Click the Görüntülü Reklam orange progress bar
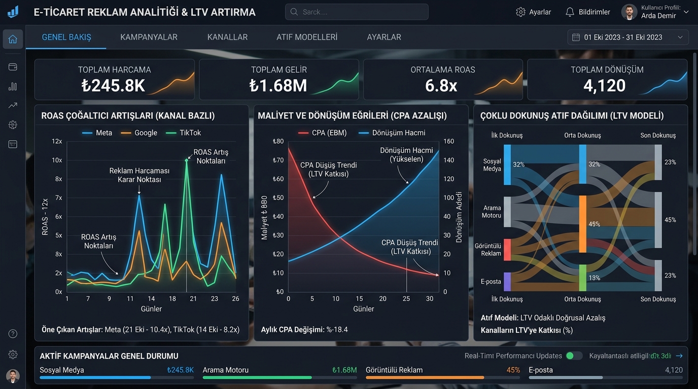 (x=443, y=377)
